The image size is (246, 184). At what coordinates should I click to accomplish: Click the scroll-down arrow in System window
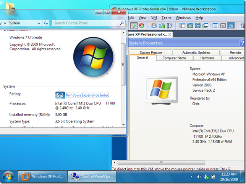123,125
